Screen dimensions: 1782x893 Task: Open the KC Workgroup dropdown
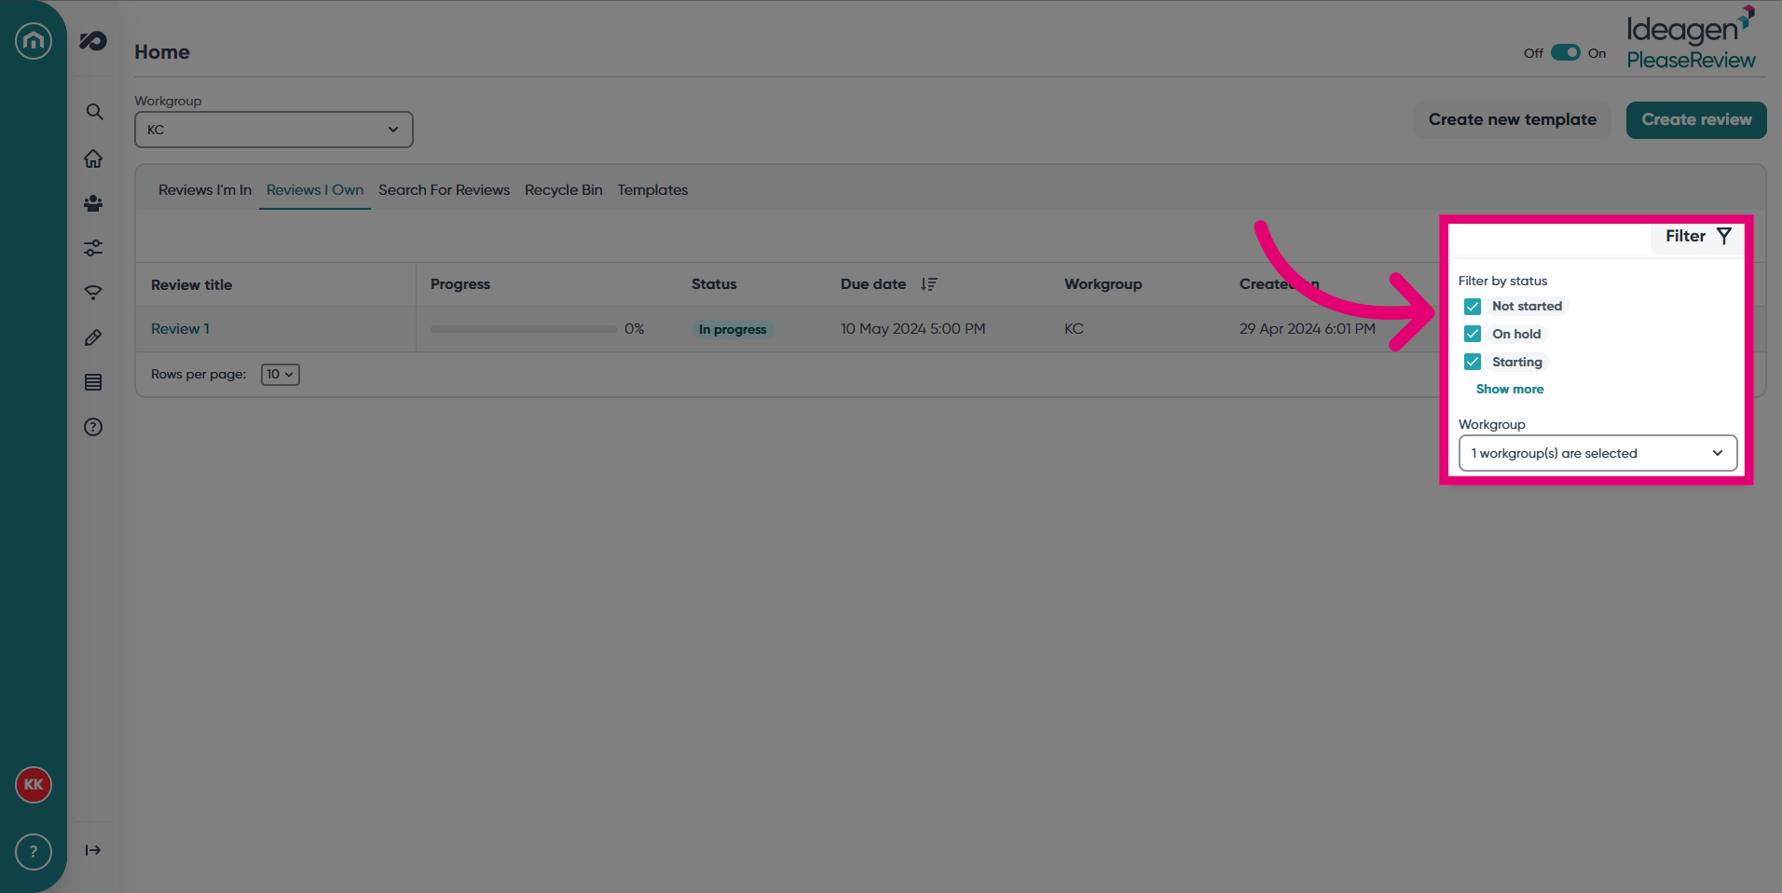274,130
